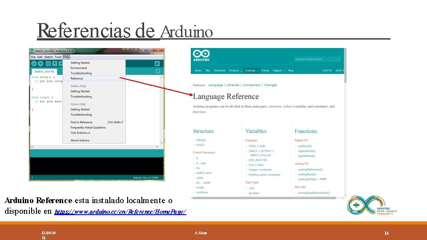Click the Arduino Uno on COM1 status text
This screenshot has width=427, height=240.
click(x=146, y=178)
